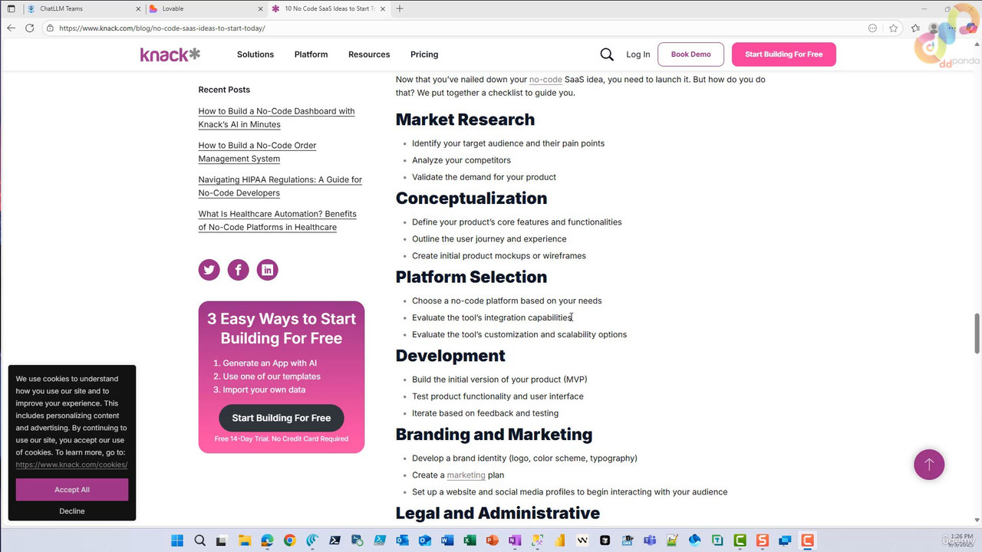This screenshot has width=982, height=552.
Task: Follow the marketing link under Branding
Action: 466,475
